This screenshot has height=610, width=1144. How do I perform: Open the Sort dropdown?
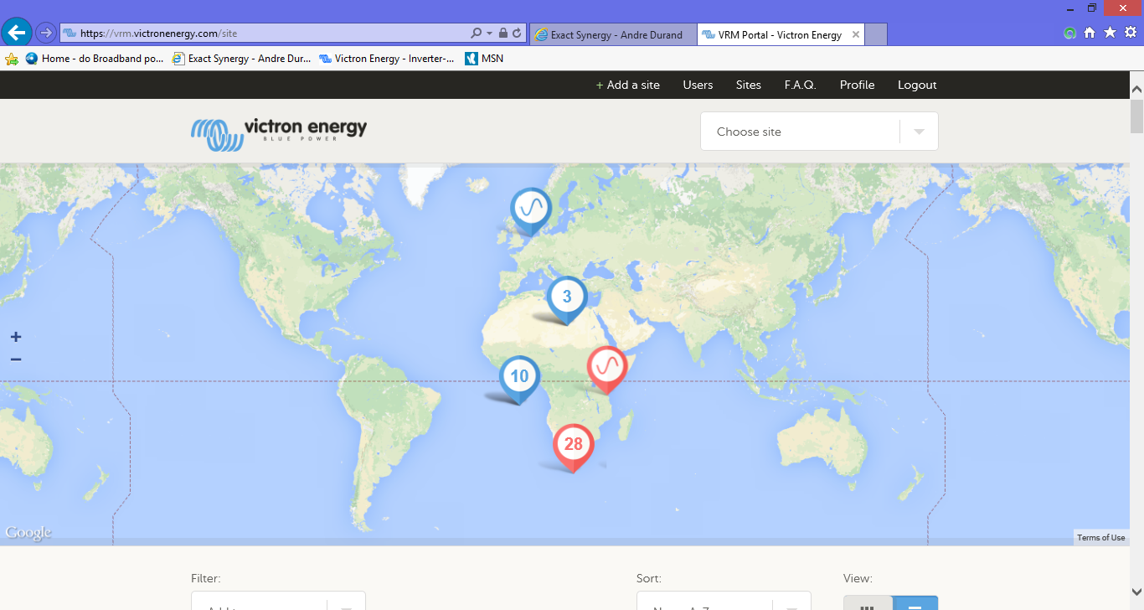[723, 603]
